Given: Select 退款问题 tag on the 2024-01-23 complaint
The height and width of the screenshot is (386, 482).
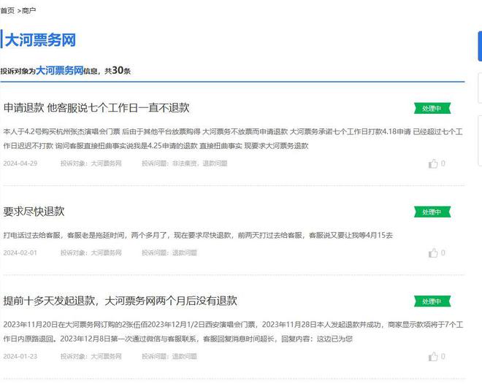Looking at the screenshot, I should (x=185, y=357).
